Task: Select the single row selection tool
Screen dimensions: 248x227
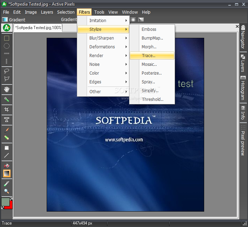Action: (x=7, y=53)
